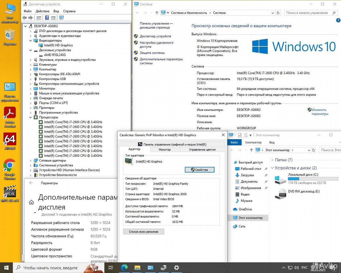Collapse the Папки (7) group in Explorer
341x273 pixels.
(x=273, y=160)
